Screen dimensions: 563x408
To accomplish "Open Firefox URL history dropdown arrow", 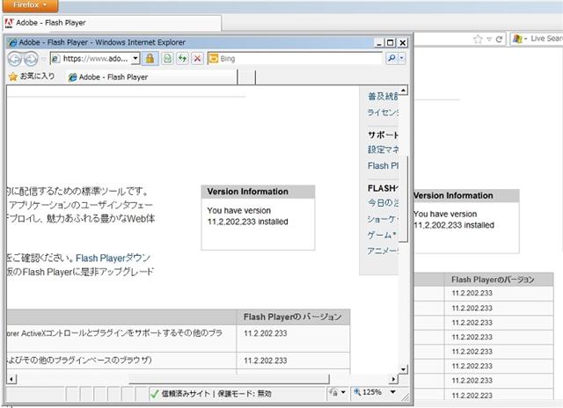I will 489,39.
